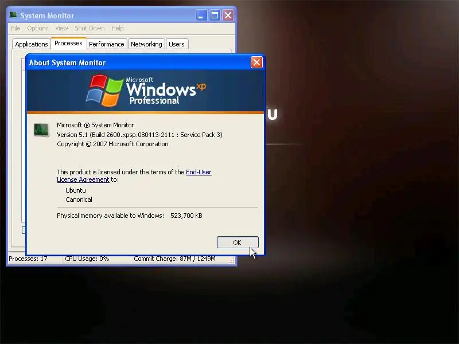Click the 'Microsoft ® System Monitor' heading text
Viewport: 459px width, 344px height.
tap(95, 125)
